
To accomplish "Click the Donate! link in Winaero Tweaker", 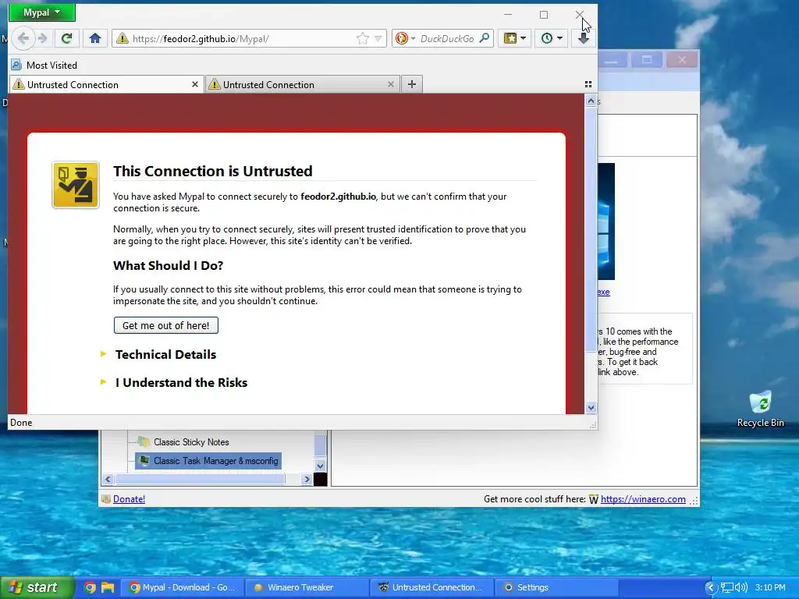I will (129, 499).
